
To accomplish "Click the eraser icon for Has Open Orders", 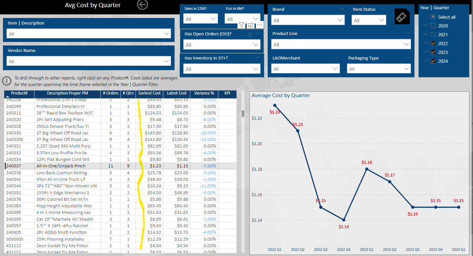I will click(250, 34).
